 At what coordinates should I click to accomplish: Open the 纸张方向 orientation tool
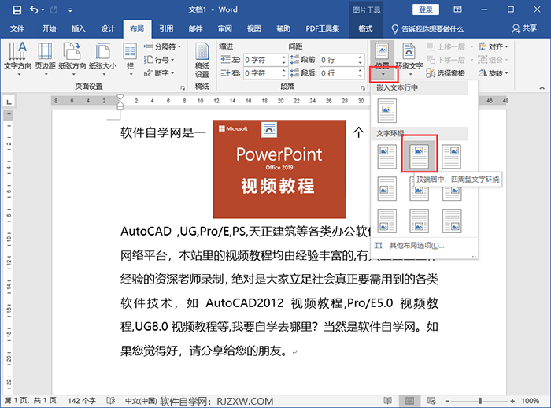point(72,58)
